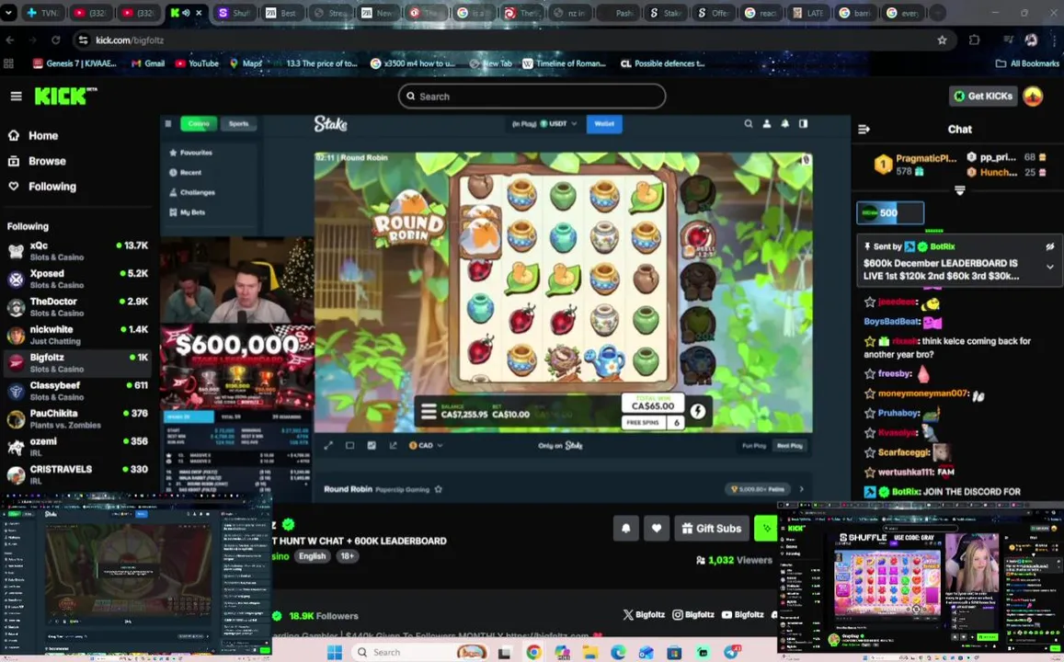
Task: Open the USDT balance dropdown
Action: [558, 124]
